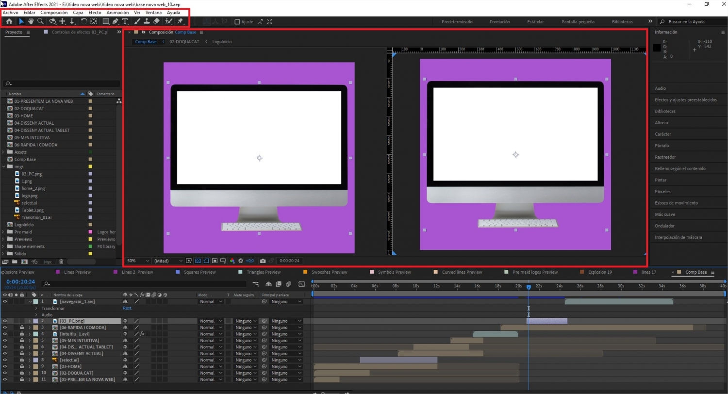Open the Animación menu
This screenshot has height=394, width=728.
[117, 12]
